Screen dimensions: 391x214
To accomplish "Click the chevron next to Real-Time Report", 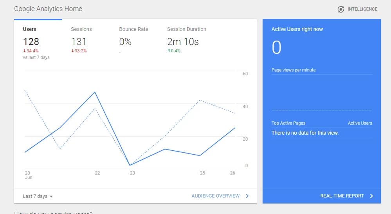I will 371,196.
